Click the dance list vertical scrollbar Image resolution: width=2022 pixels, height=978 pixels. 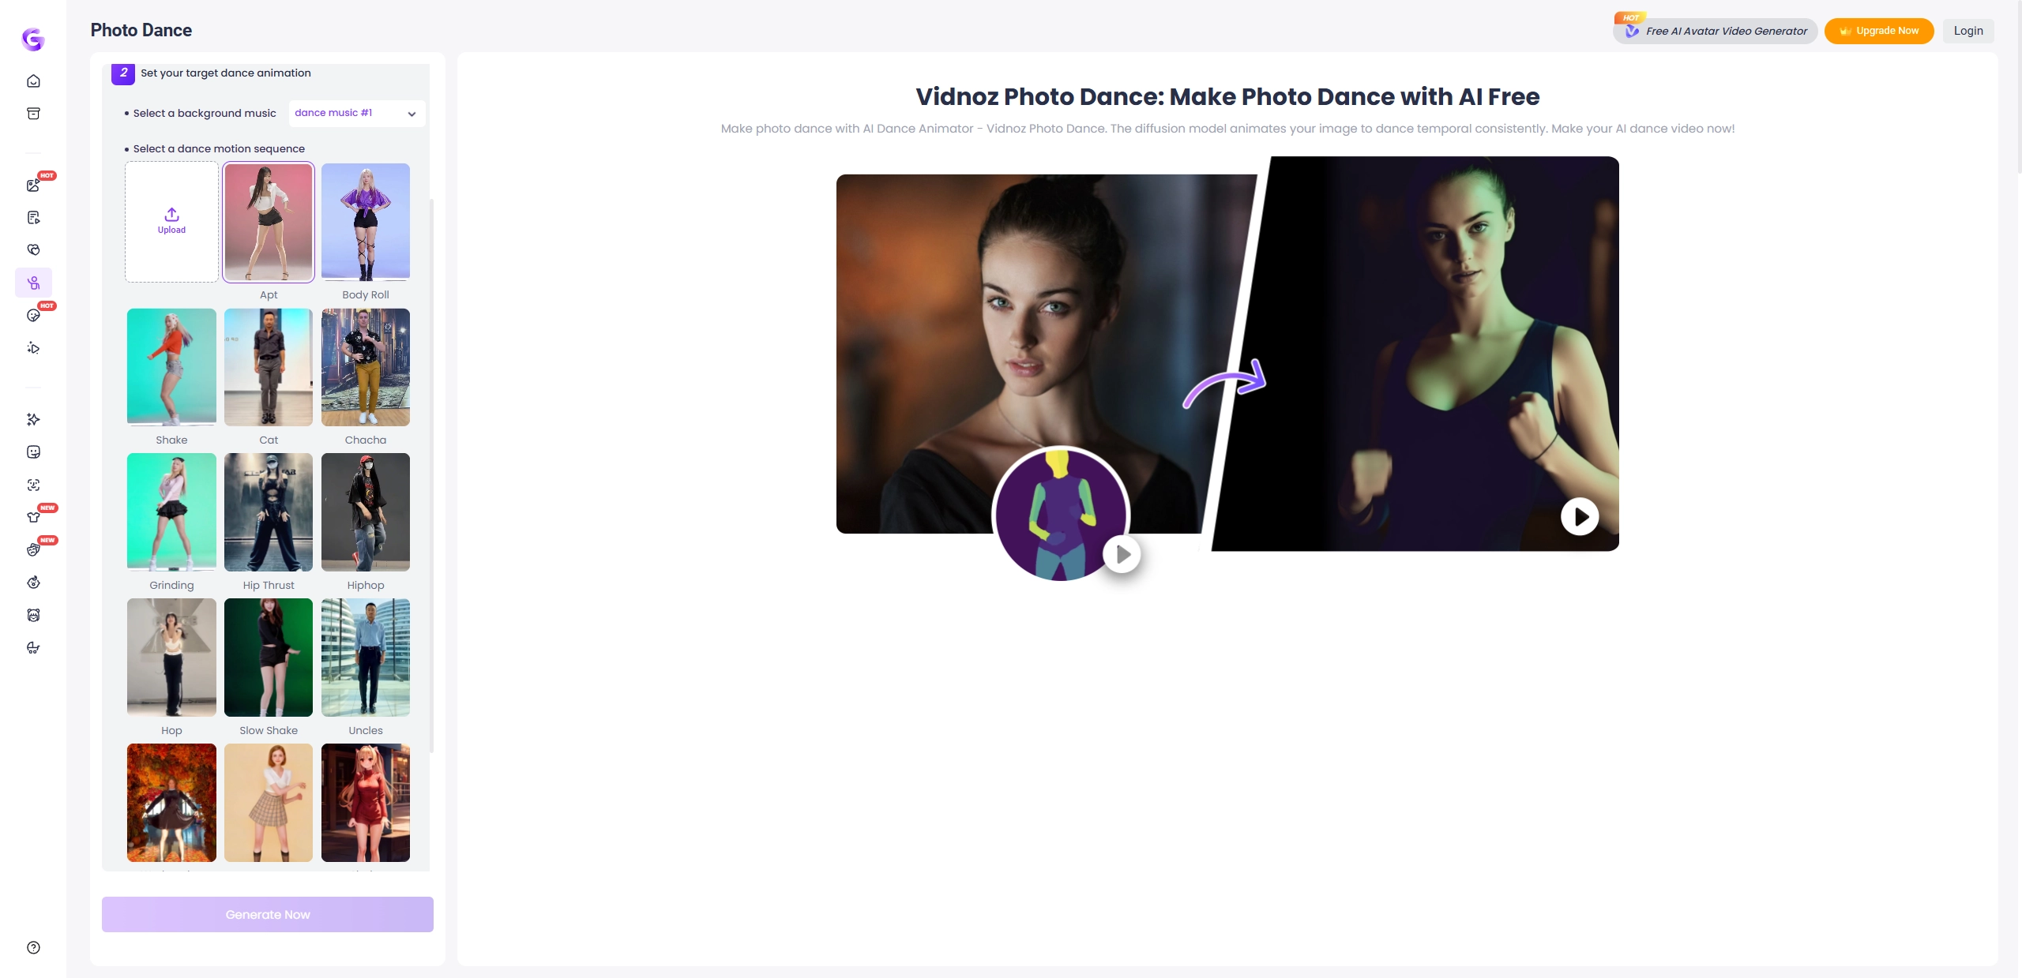point(431,474)
